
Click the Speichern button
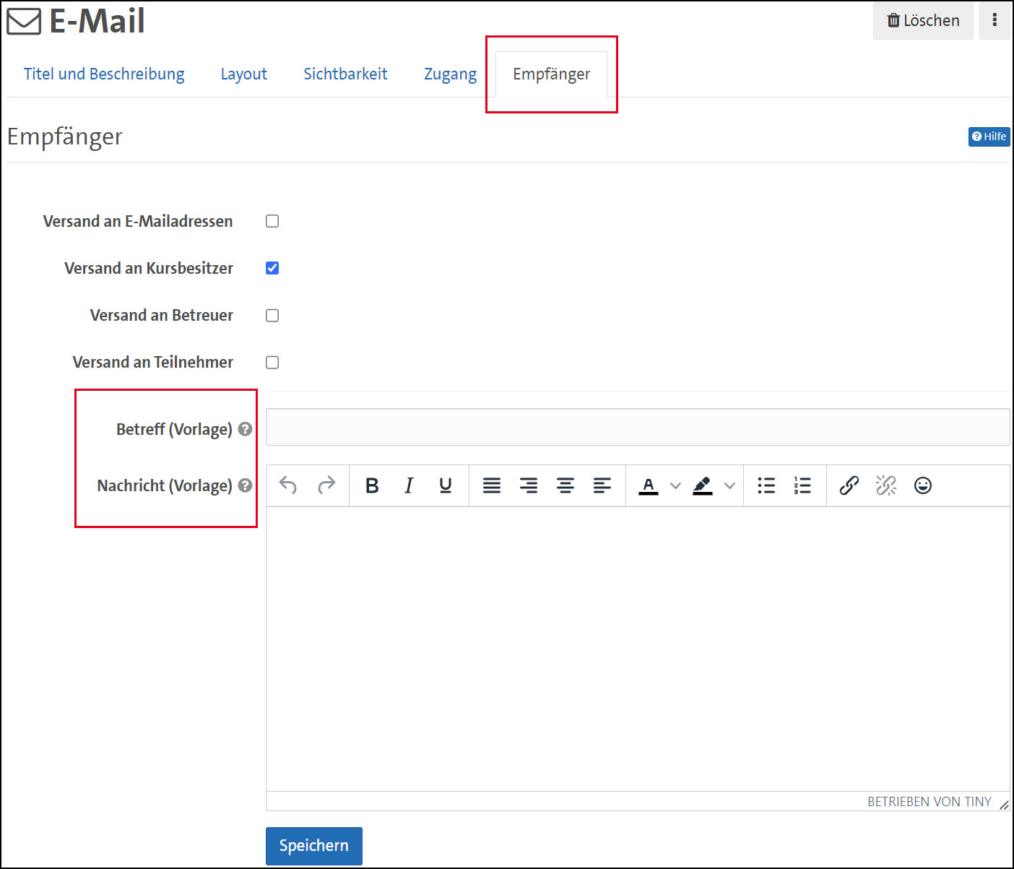coord(313,845)
